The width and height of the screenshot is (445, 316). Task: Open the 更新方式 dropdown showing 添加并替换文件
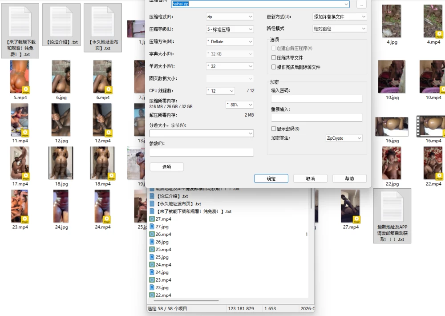point(340,17)
